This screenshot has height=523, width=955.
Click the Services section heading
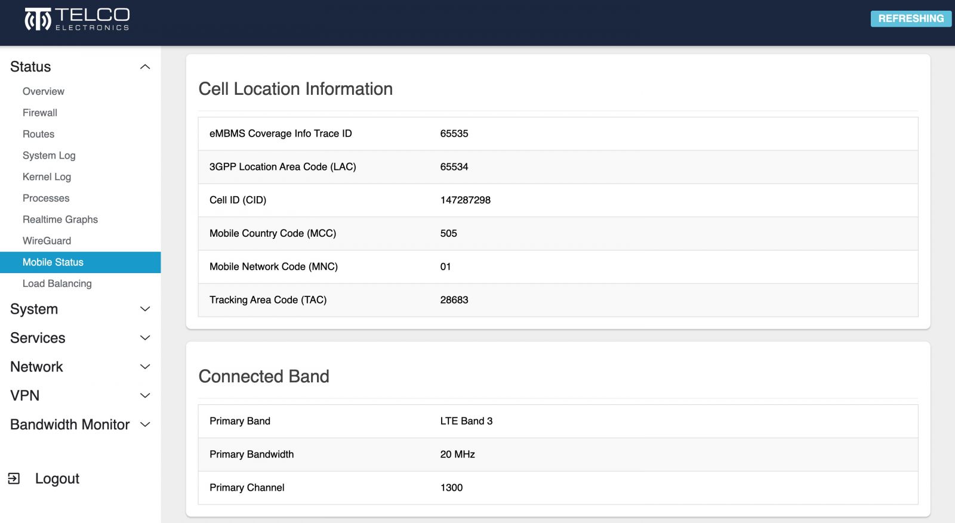click(38, 338)
